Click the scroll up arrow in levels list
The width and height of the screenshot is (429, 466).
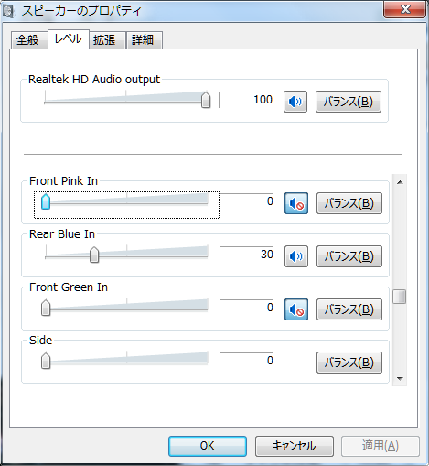click(400, 182)
